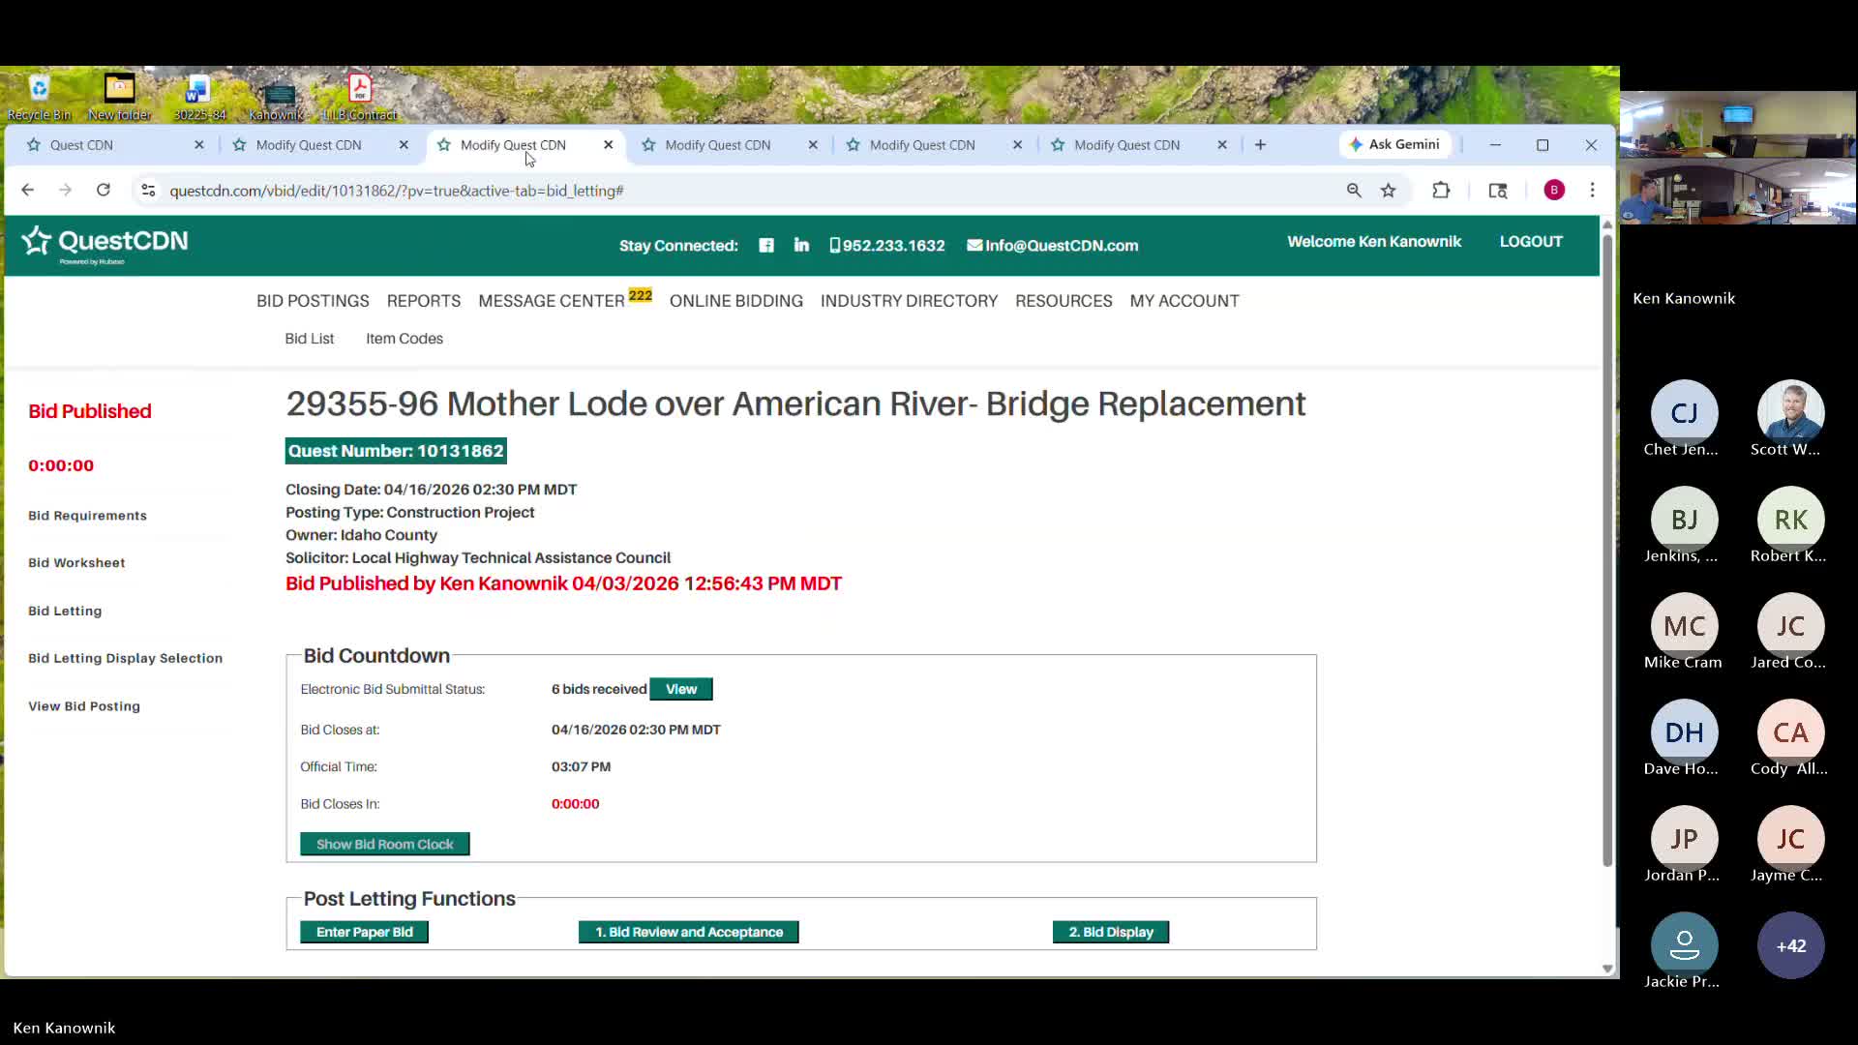This screenshot has height=1045, width=1858.
Task: Click the QuestCDN logo
Action: [x=105, y=245]
